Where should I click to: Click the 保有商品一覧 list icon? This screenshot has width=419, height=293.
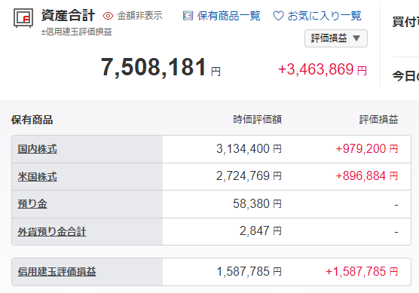tap(188, 16)
